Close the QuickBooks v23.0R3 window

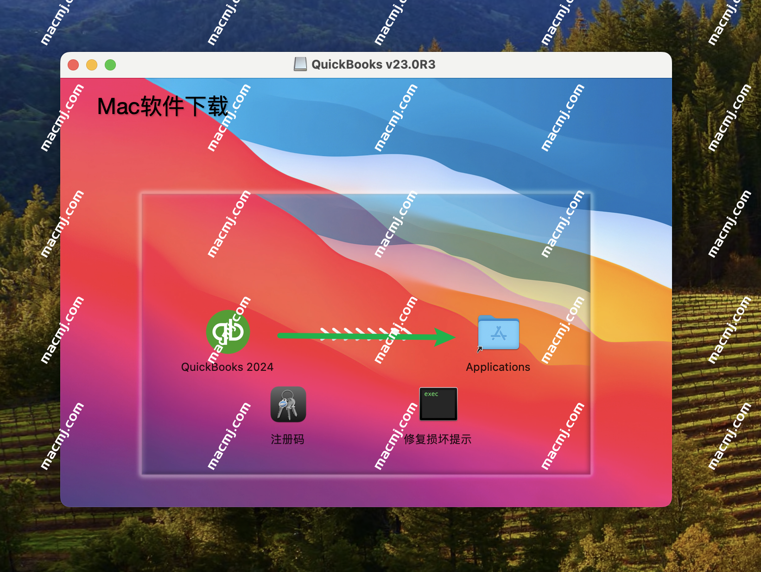point(73,65)
